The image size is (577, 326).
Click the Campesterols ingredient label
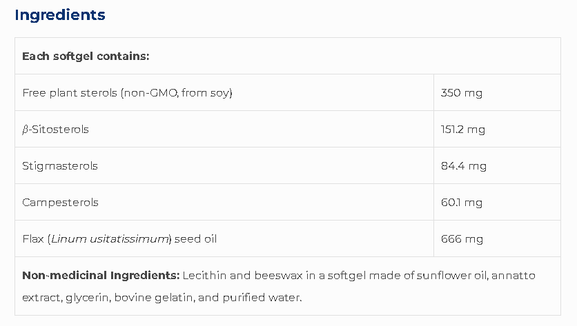[60, 202]
